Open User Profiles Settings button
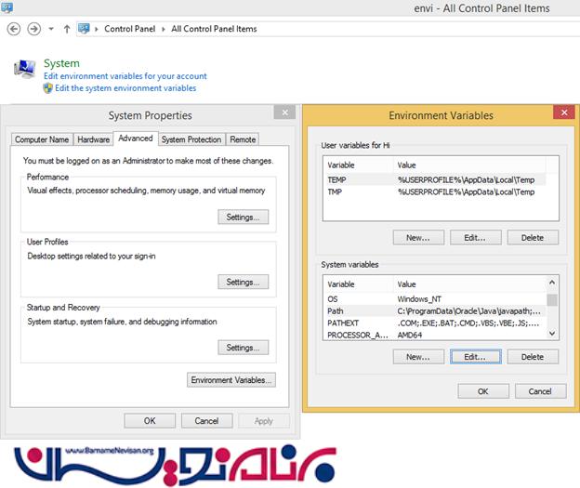 (243, 282)
